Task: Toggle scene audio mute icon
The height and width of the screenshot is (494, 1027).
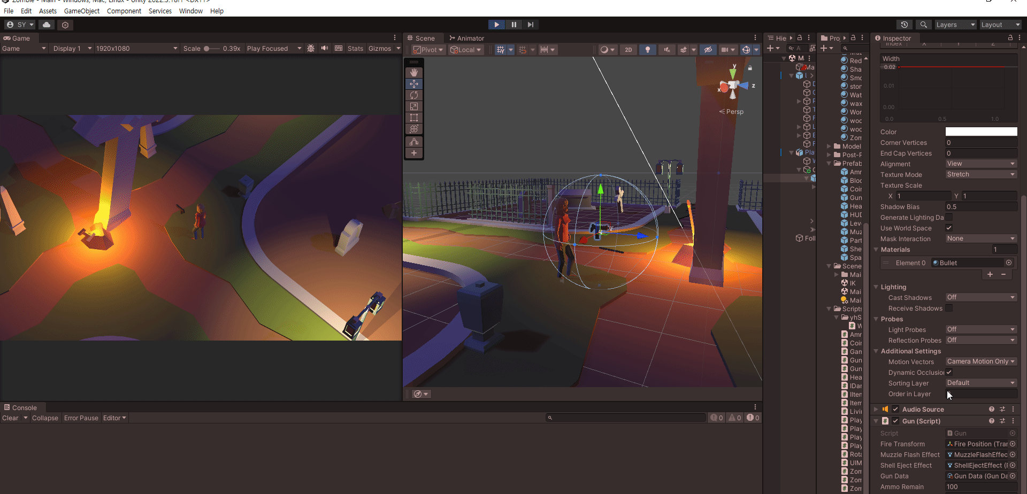Action: (x=667, y=50)
